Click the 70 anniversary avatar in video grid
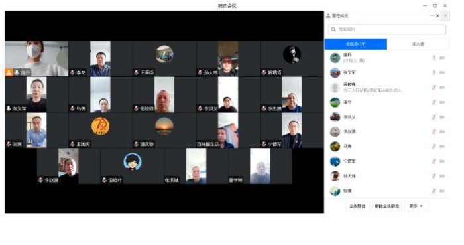The height and width of the screenshot is (245, 464). click(100, 125)
